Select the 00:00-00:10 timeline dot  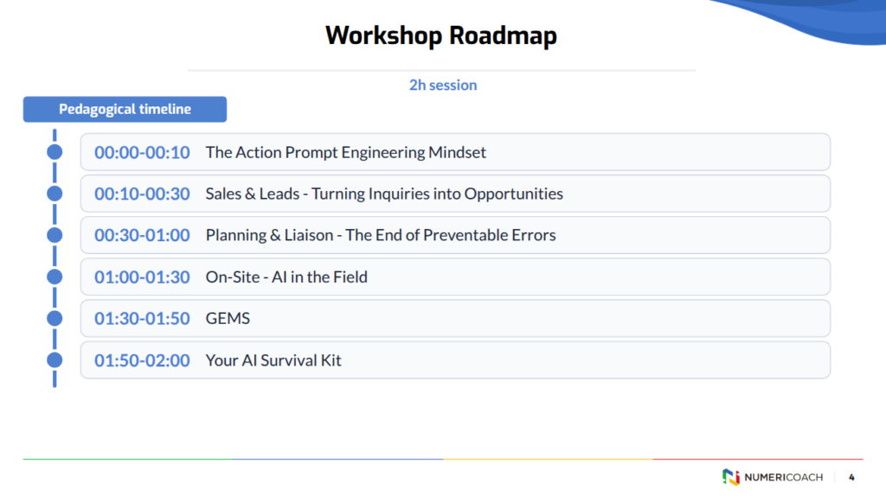[x=55, y=152]
